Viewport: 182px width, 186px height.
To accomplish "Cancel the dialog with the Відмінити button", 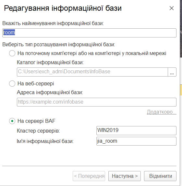I will click(160, 176).
